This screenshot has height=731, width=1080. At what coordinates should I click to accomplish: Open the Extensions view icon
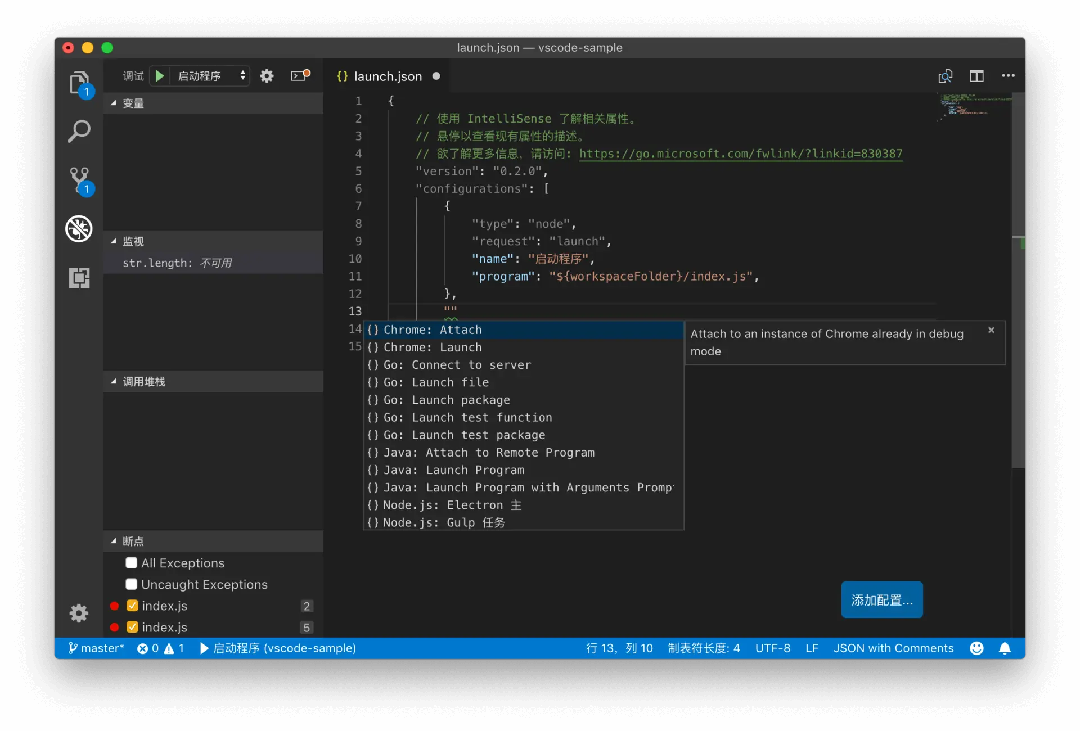79,278
